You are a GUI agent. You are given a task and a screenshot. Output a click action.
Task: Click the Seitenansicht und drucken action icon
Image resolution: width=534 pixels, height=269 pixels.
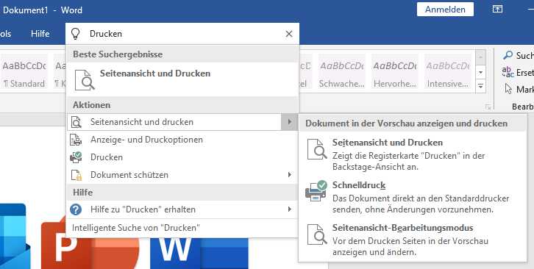76,122
